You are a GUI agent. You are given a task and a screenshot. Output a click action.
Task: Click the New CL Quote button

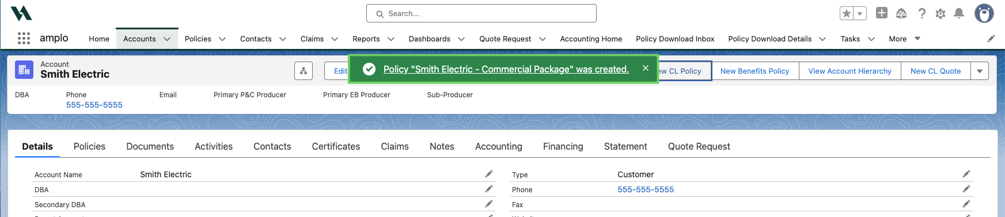click(935, 71)
